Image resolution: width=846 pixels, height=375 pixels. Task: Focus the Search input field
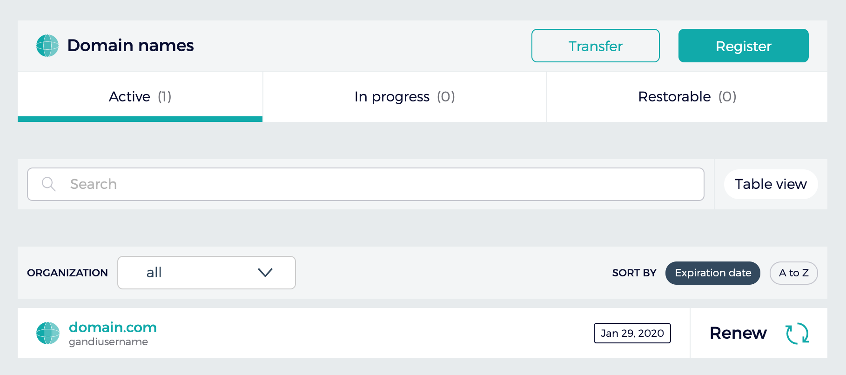coord(372,184)
